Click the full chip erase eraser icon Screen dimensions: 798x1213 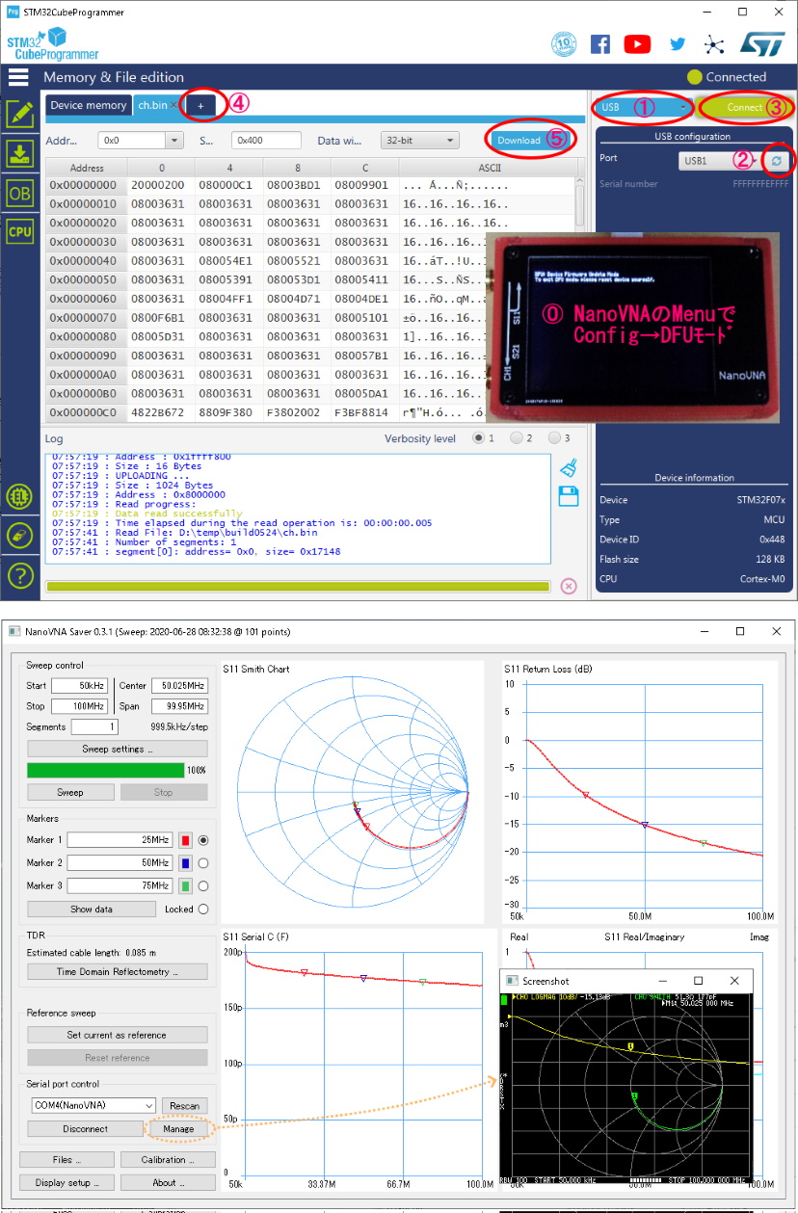[20, 537]
